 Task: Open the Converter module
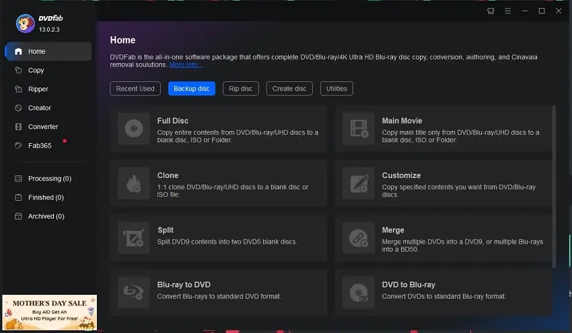pos(48,127)
